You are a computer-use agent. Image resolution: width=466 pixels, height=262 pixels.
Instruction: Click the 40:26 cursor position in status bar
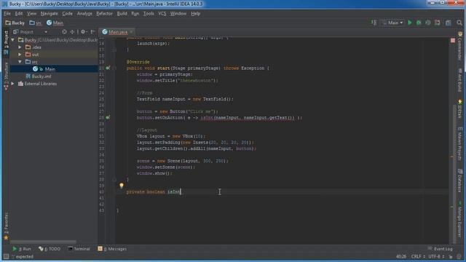pyautogui.click(x=401, y=256)
